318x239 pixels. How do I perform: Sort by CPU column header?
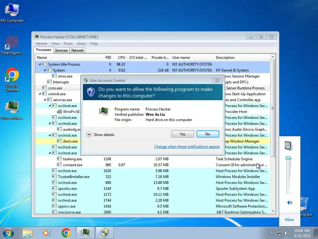pyautogui.click(x=120, y=58)
